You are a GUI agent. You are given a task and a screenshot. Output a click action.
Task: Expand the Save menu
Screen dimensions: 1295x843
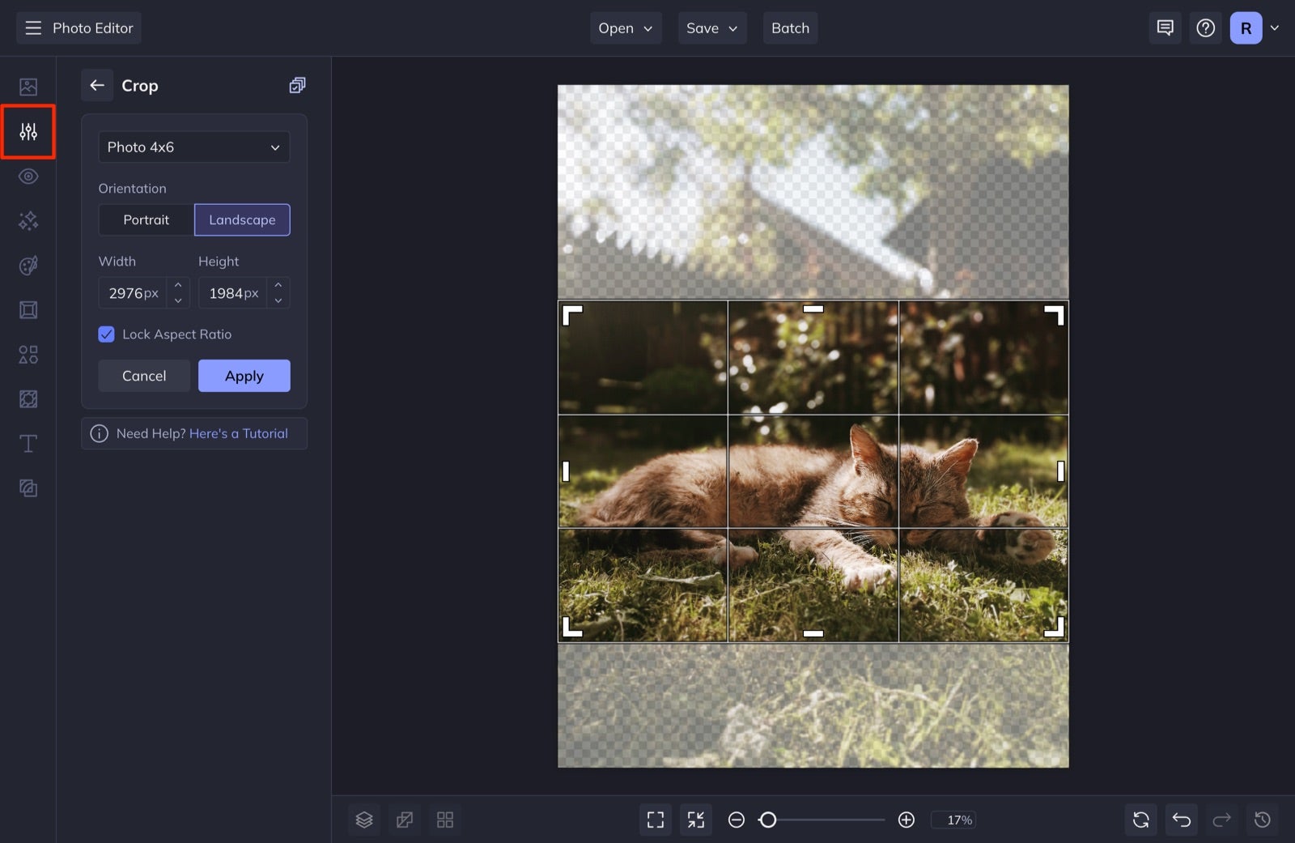[x=711, y=28]
